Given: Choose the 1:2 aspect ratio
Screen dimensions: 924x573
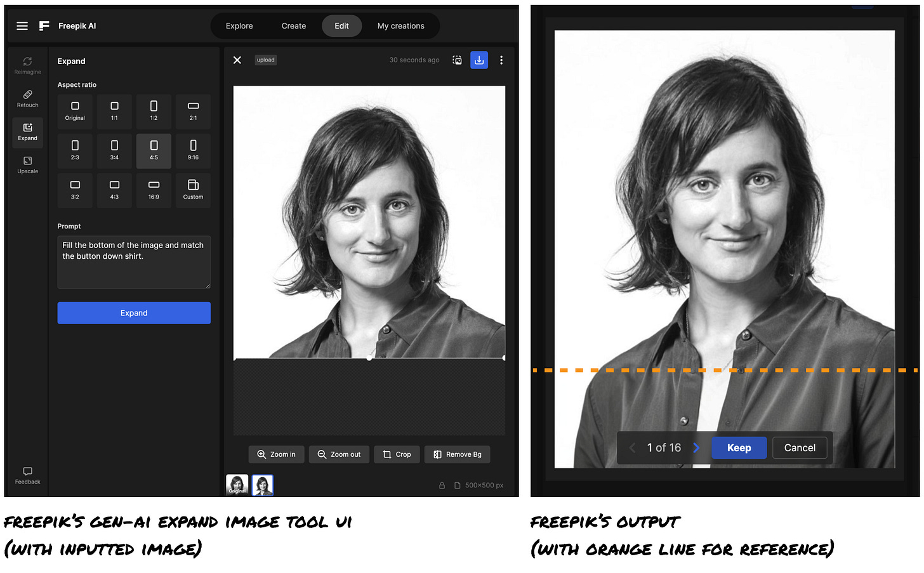Looking at the screenshot, I should [154, 112].
